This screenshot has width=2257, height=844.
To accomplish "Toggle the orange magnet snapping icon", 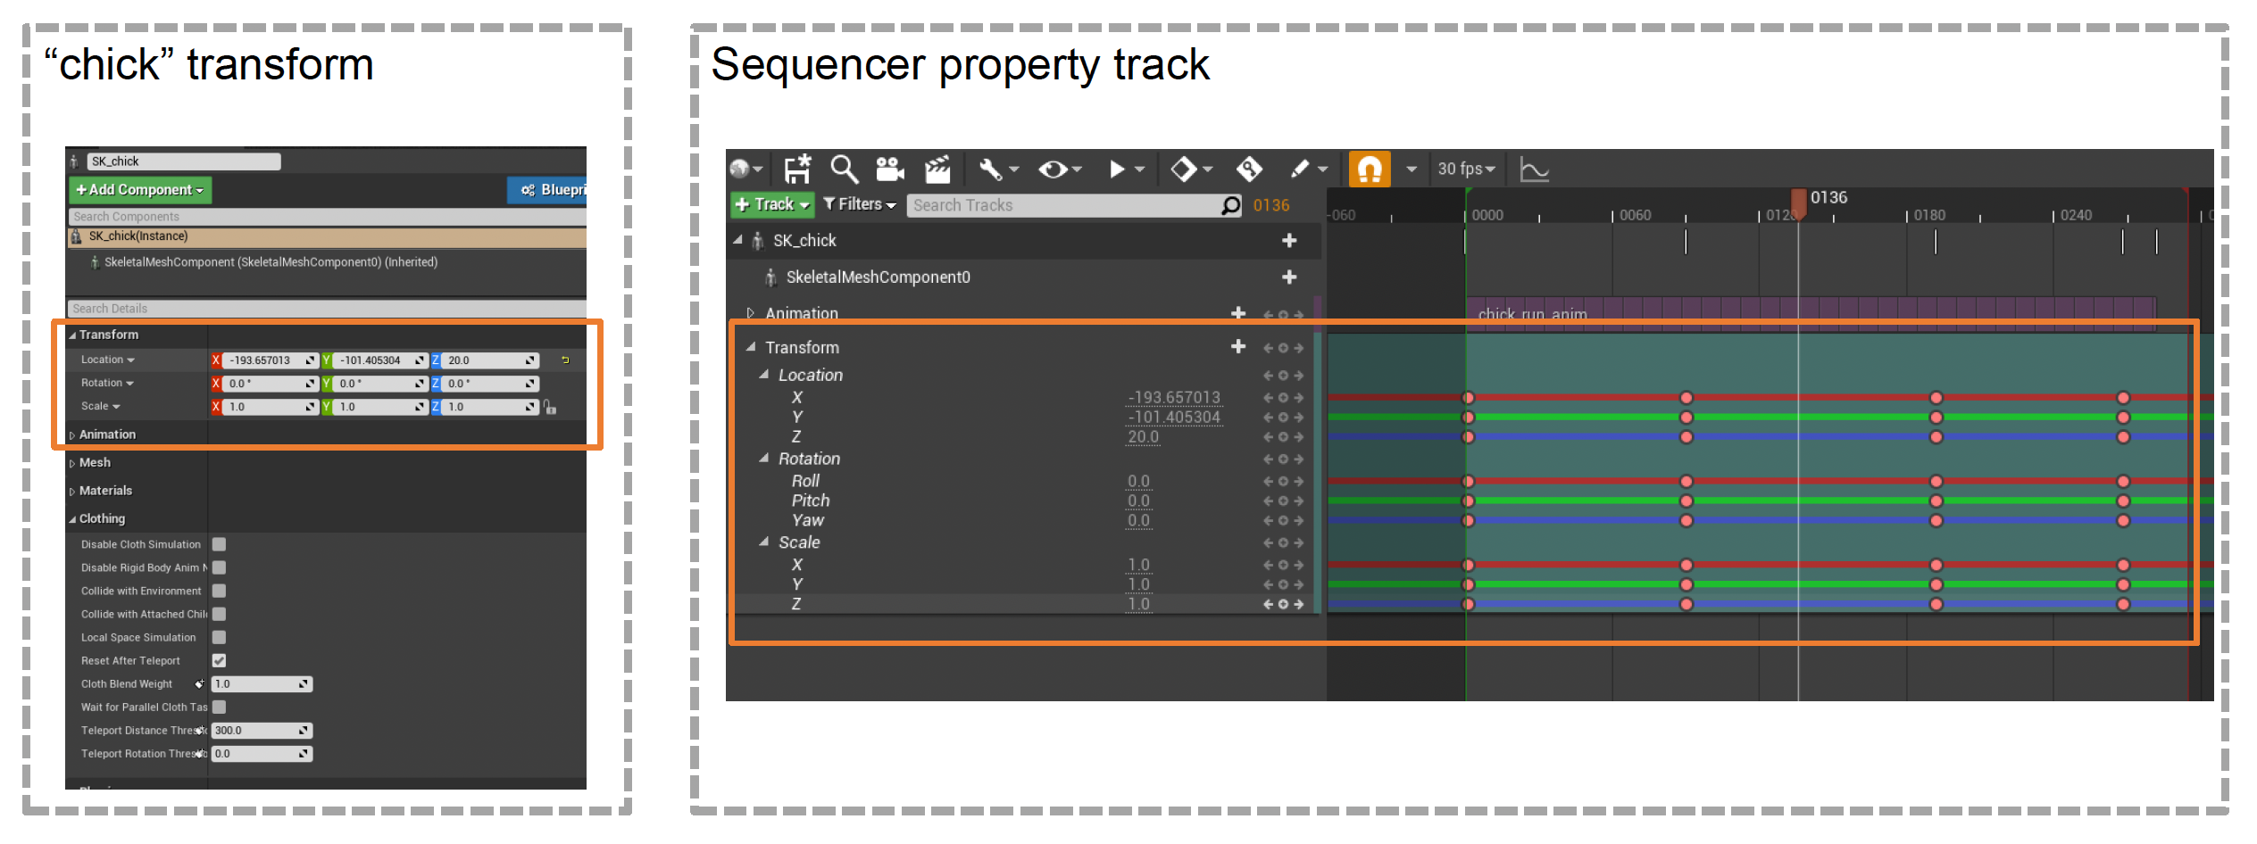I will [1369, 169].
